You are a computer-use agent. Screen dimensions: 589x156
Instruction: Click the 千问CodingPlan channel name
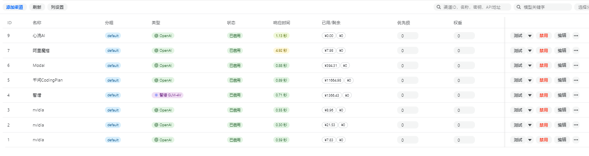48,80
